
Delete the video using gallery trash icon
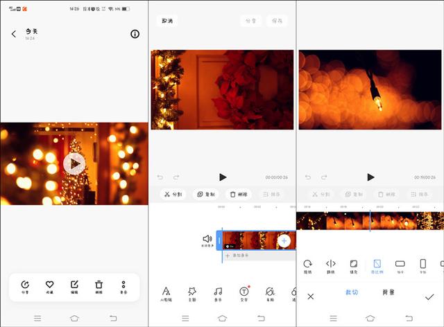click(x=99, y=285)
